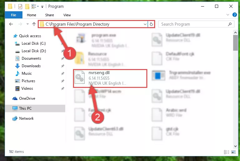Switch to Large icons view layout icon
Screen dimensions: 240x161
(x=233, y=152)
